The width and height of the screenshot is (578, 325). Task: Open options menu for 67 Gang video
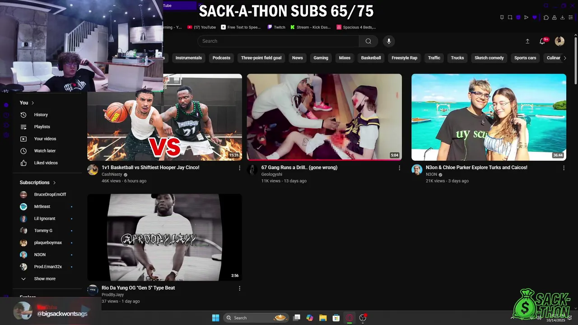(x=399, y=168)
